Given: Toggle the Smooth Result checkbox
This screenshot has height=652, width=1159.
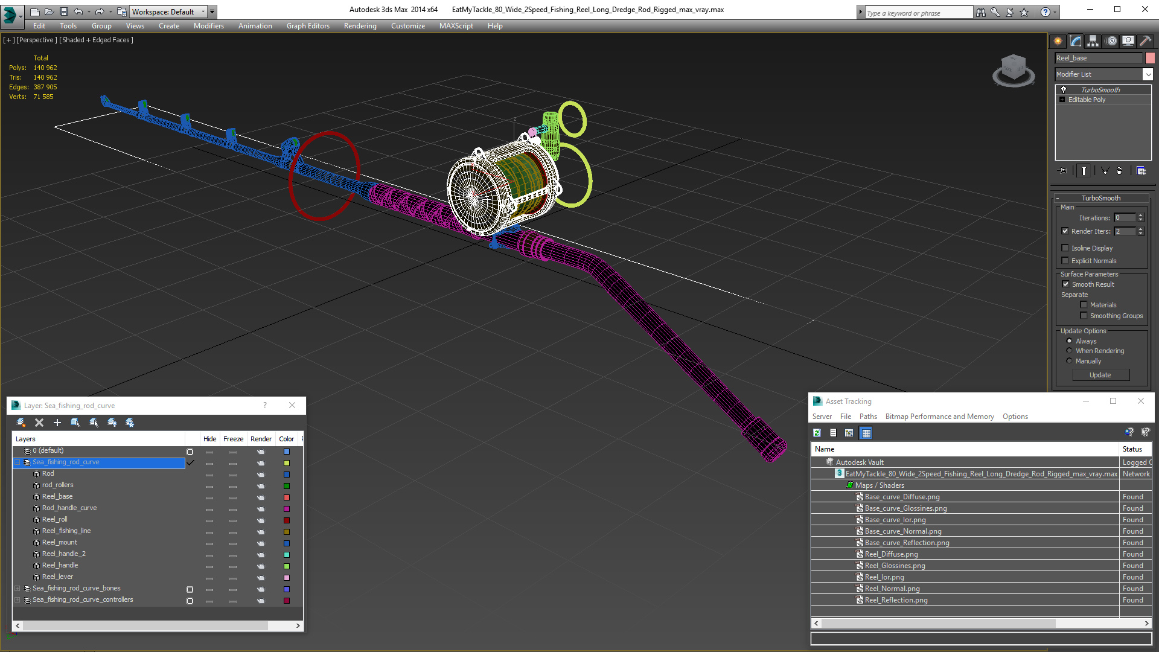Looking at the screenshot, I should (x=1065, y=284).
